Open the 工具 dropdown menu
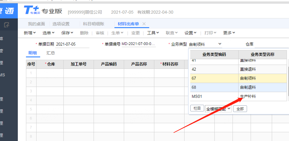 click(x=153, y=33)
